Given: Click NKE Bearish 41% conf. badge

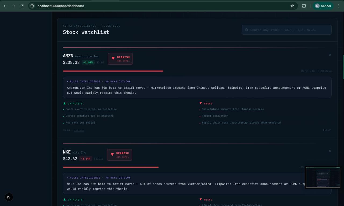Looking at the screenshot, I should pos(119,155).
